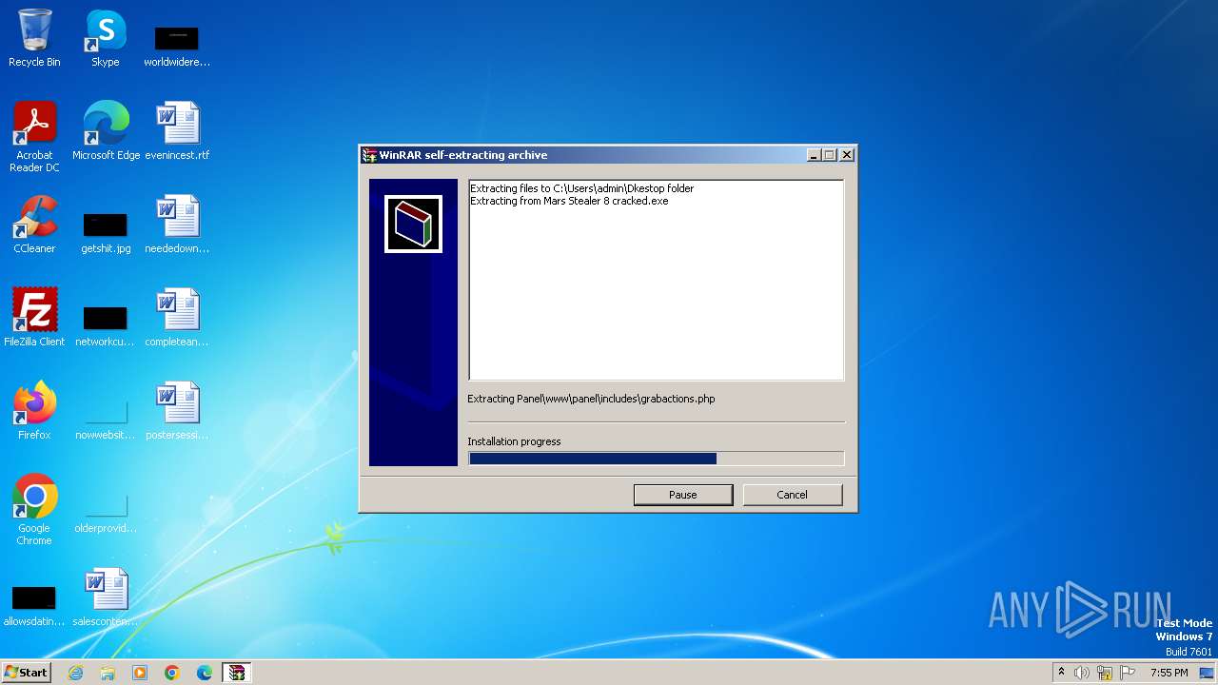1218x685 pixels.
Task: Launch FileZilla Client shortcut
Action: pyautogui.click(x=34, y=318)
